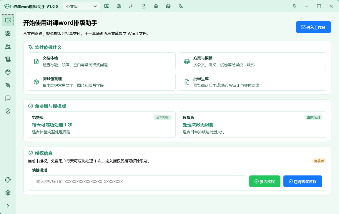Click the 免费版与授权版 section heading
The width and height of the screenshot is (339, 214).
point(50,106)
